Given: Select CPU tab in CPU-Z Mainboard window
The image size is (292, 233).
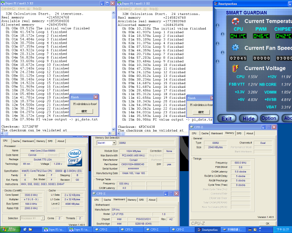Looking at the screenshot, I should [96, 200].
